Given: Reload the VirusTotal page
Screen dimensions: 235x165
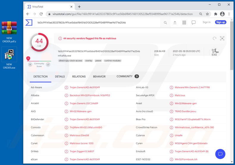Looking at the screenshot, I should (41, 14).
